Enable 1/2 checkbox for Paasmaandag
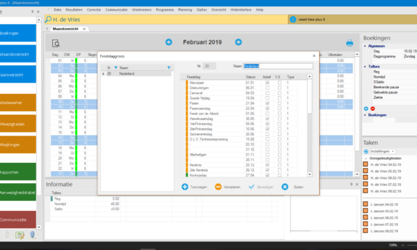 [279, 109]
